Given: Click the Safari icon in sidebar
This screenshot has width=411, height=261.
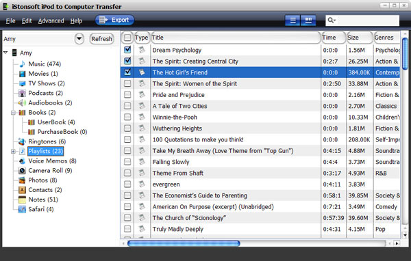Looking at the screenshot, I should pos(22,209).
